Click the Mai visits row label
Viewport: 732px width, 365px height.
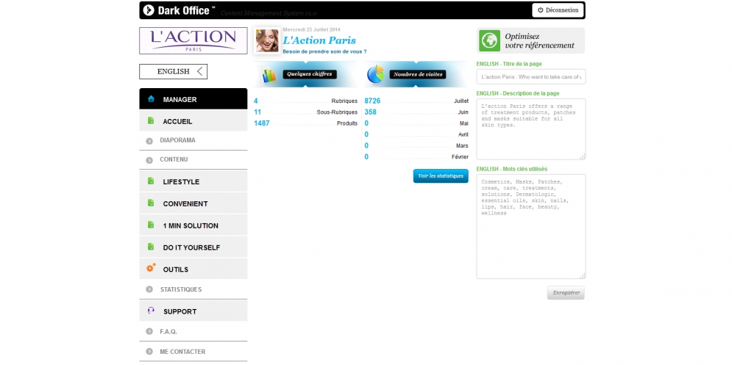pos(463,123)
